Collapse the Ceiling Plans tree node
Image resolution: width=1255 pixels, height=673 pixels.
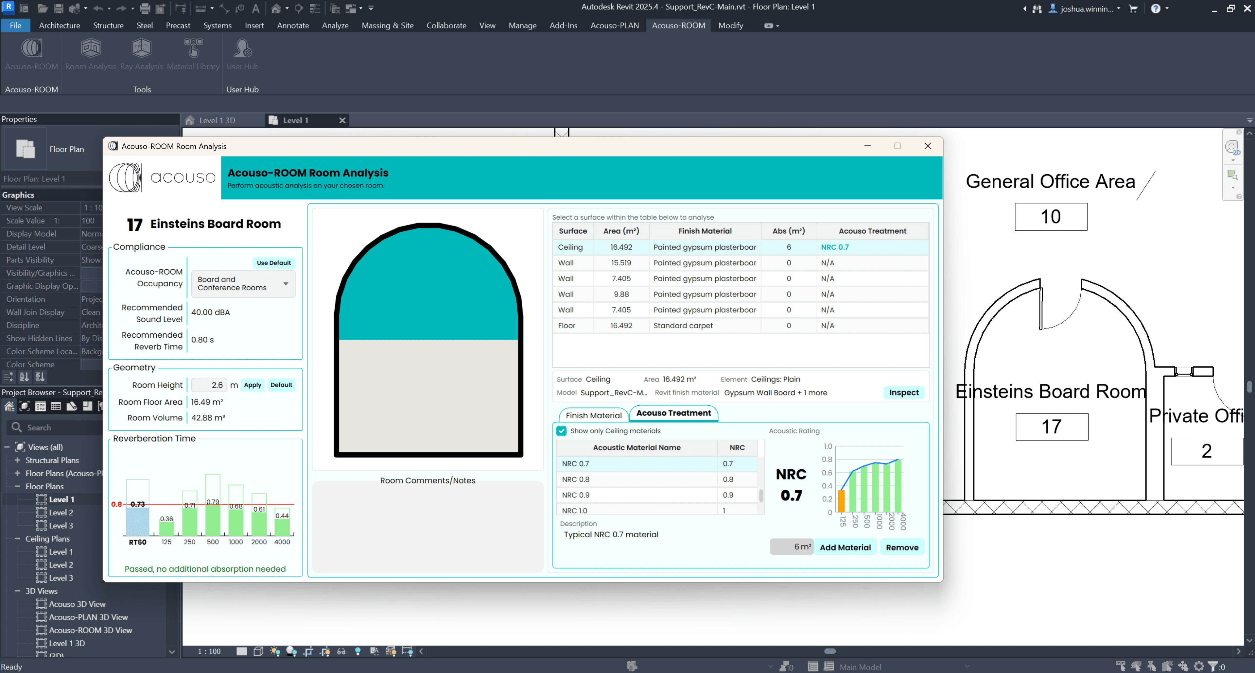(18, 539)
